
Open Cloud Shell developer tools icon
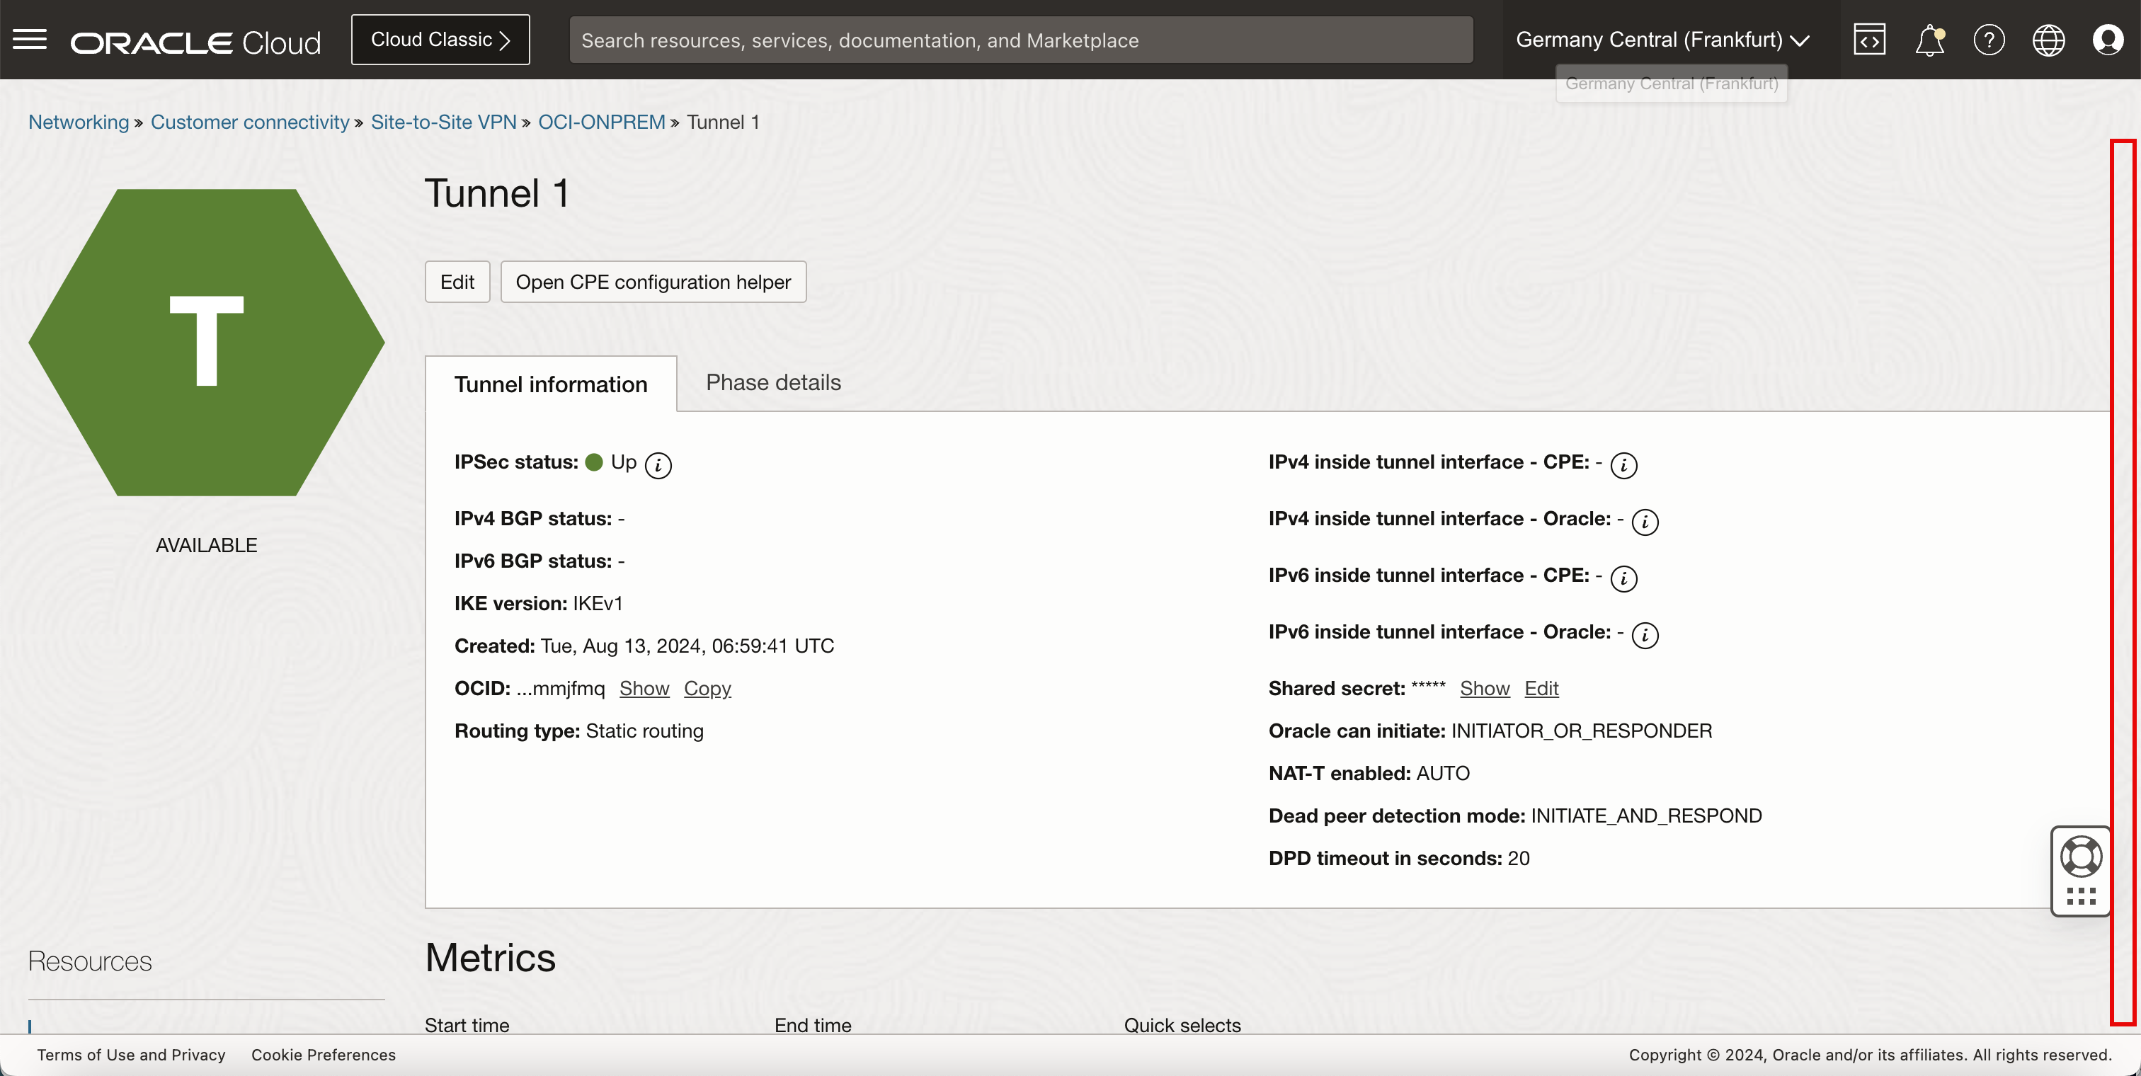[1869, 40]
